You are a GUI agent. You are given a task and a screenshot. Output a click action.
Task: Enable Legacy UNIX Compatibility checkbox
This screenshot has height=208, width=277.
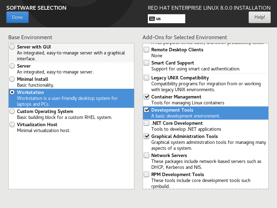tap(147, 78)
